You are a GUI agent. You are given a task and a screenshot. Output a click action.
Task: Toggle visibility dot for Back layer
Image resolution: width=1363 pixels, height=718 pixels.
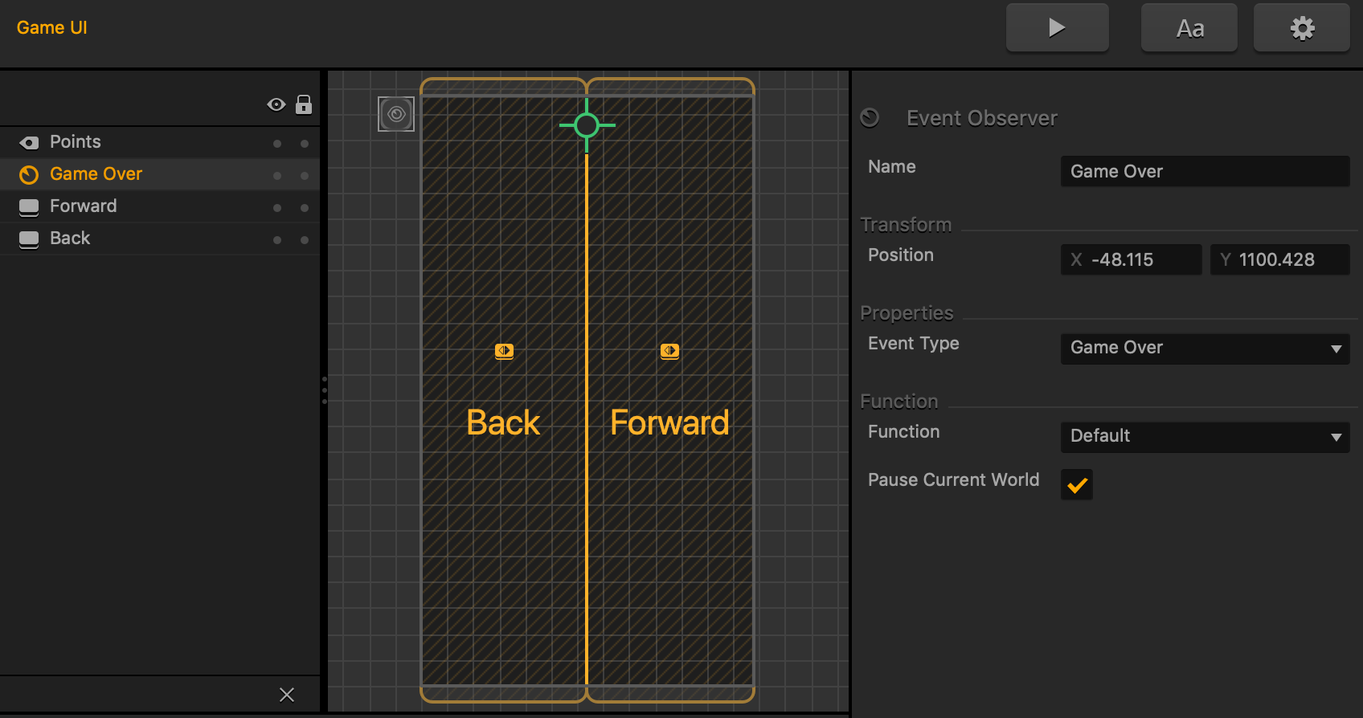tap(277, 240)
